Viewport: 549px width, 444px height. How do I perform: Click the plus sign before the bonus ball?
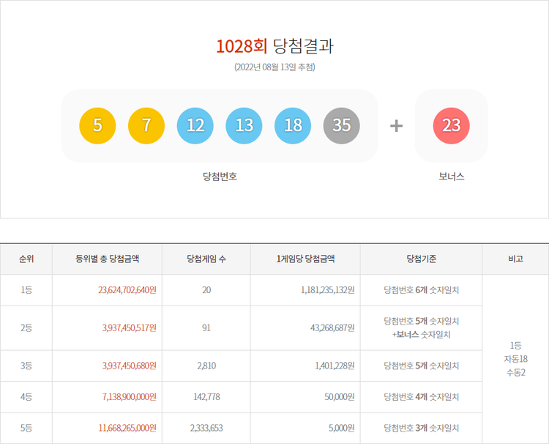pyautogui.click(x=396, y=125)
